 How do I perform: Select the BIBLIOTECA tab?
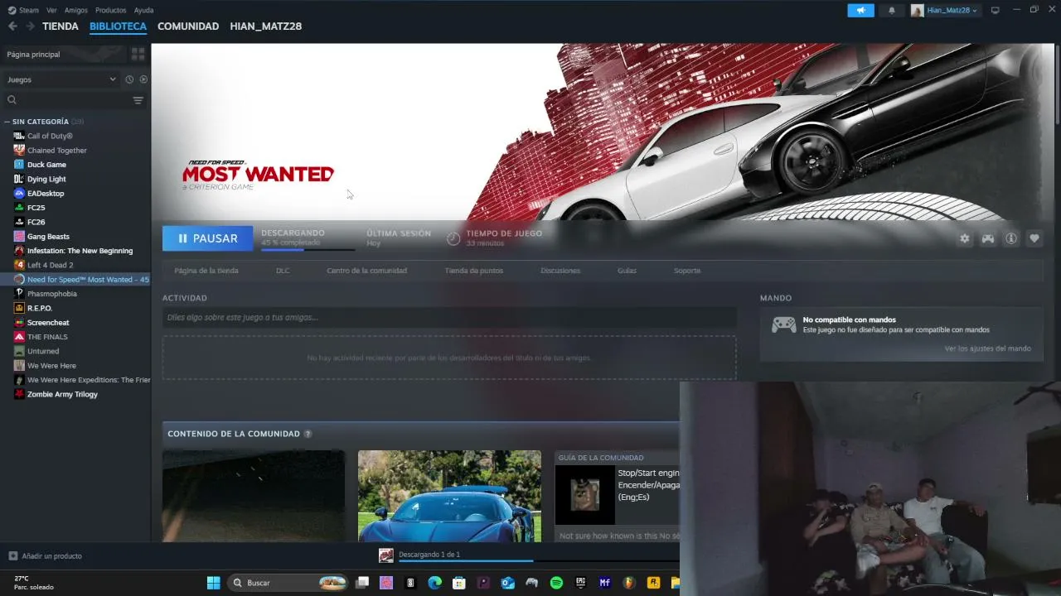pos(118,26)
